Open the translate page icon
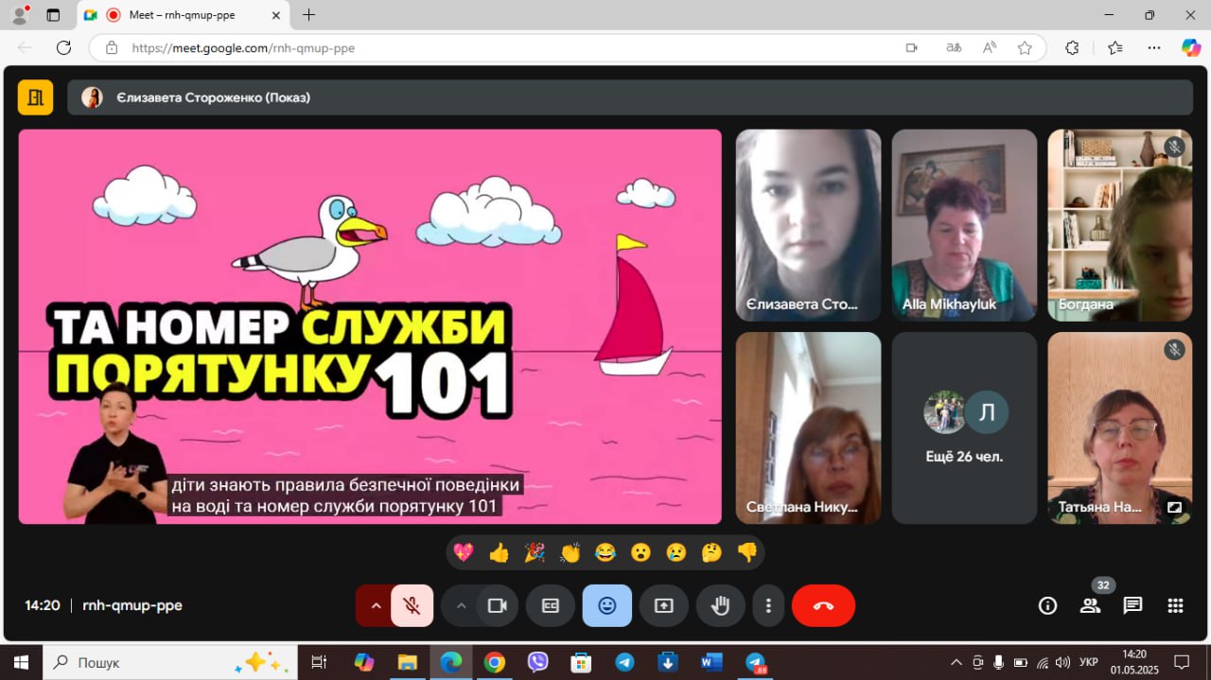This screenshot has width=1211, height=680. point(954,48)
